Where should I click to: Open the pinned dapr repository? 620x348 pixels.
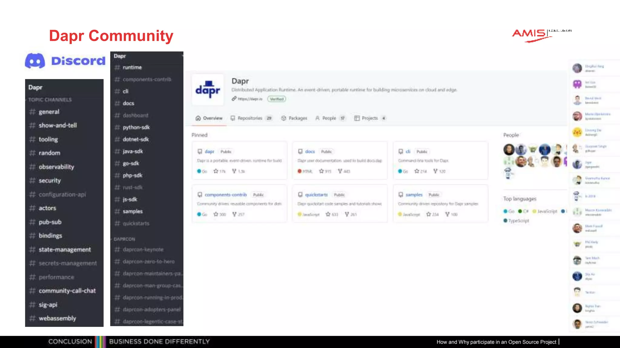(209, 152)
